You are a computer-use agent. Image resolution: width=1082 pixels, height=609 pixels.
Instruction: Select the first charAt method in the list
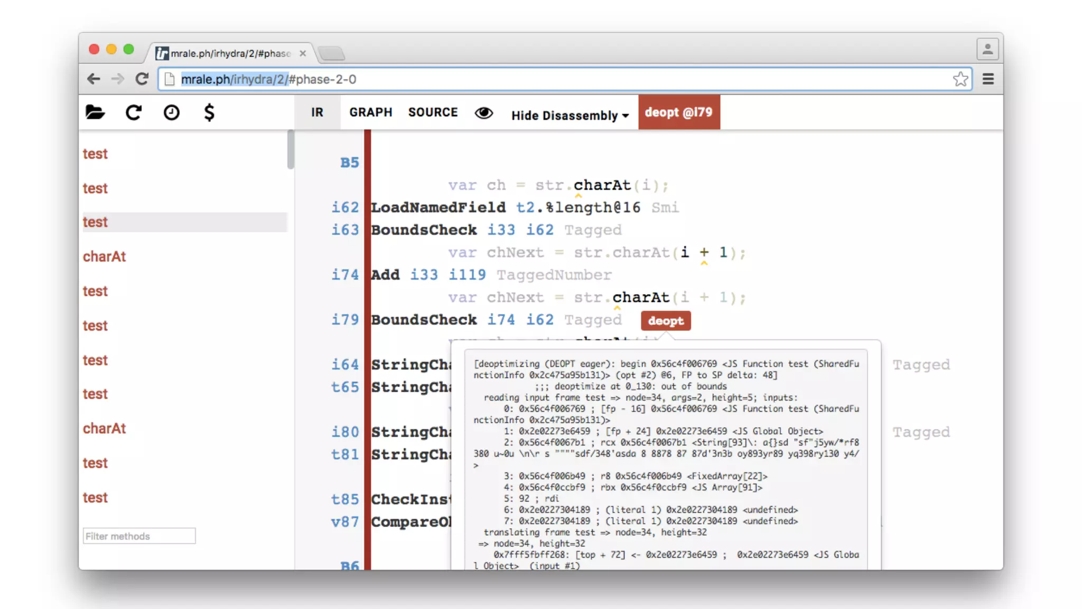pyautogui.click(x=105, y=256)
